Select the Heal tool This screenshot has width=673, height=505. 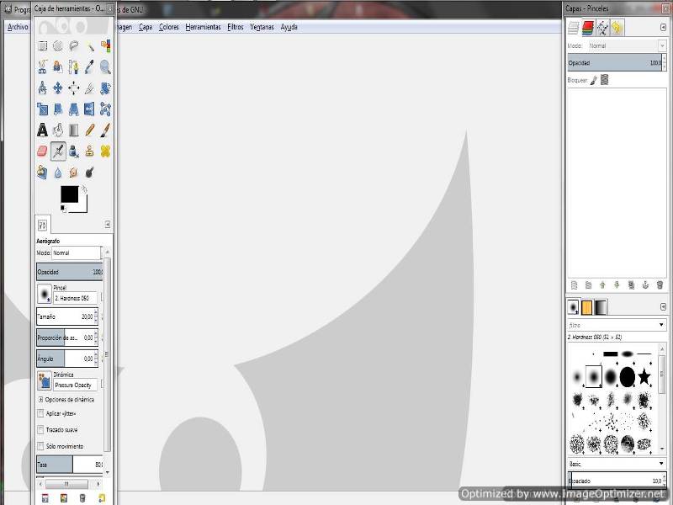point(105,151)
